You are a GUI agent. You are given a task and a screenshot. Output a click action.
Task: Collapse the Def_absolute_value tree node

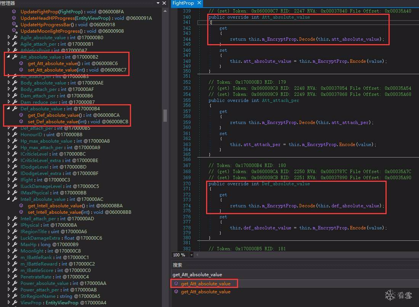9,109
